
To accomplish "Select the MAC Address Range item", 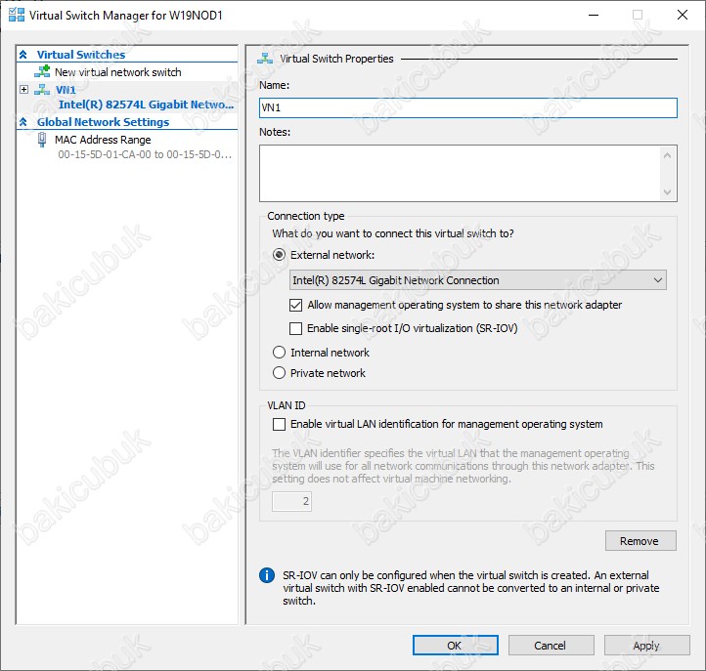I will pos(103,140).
